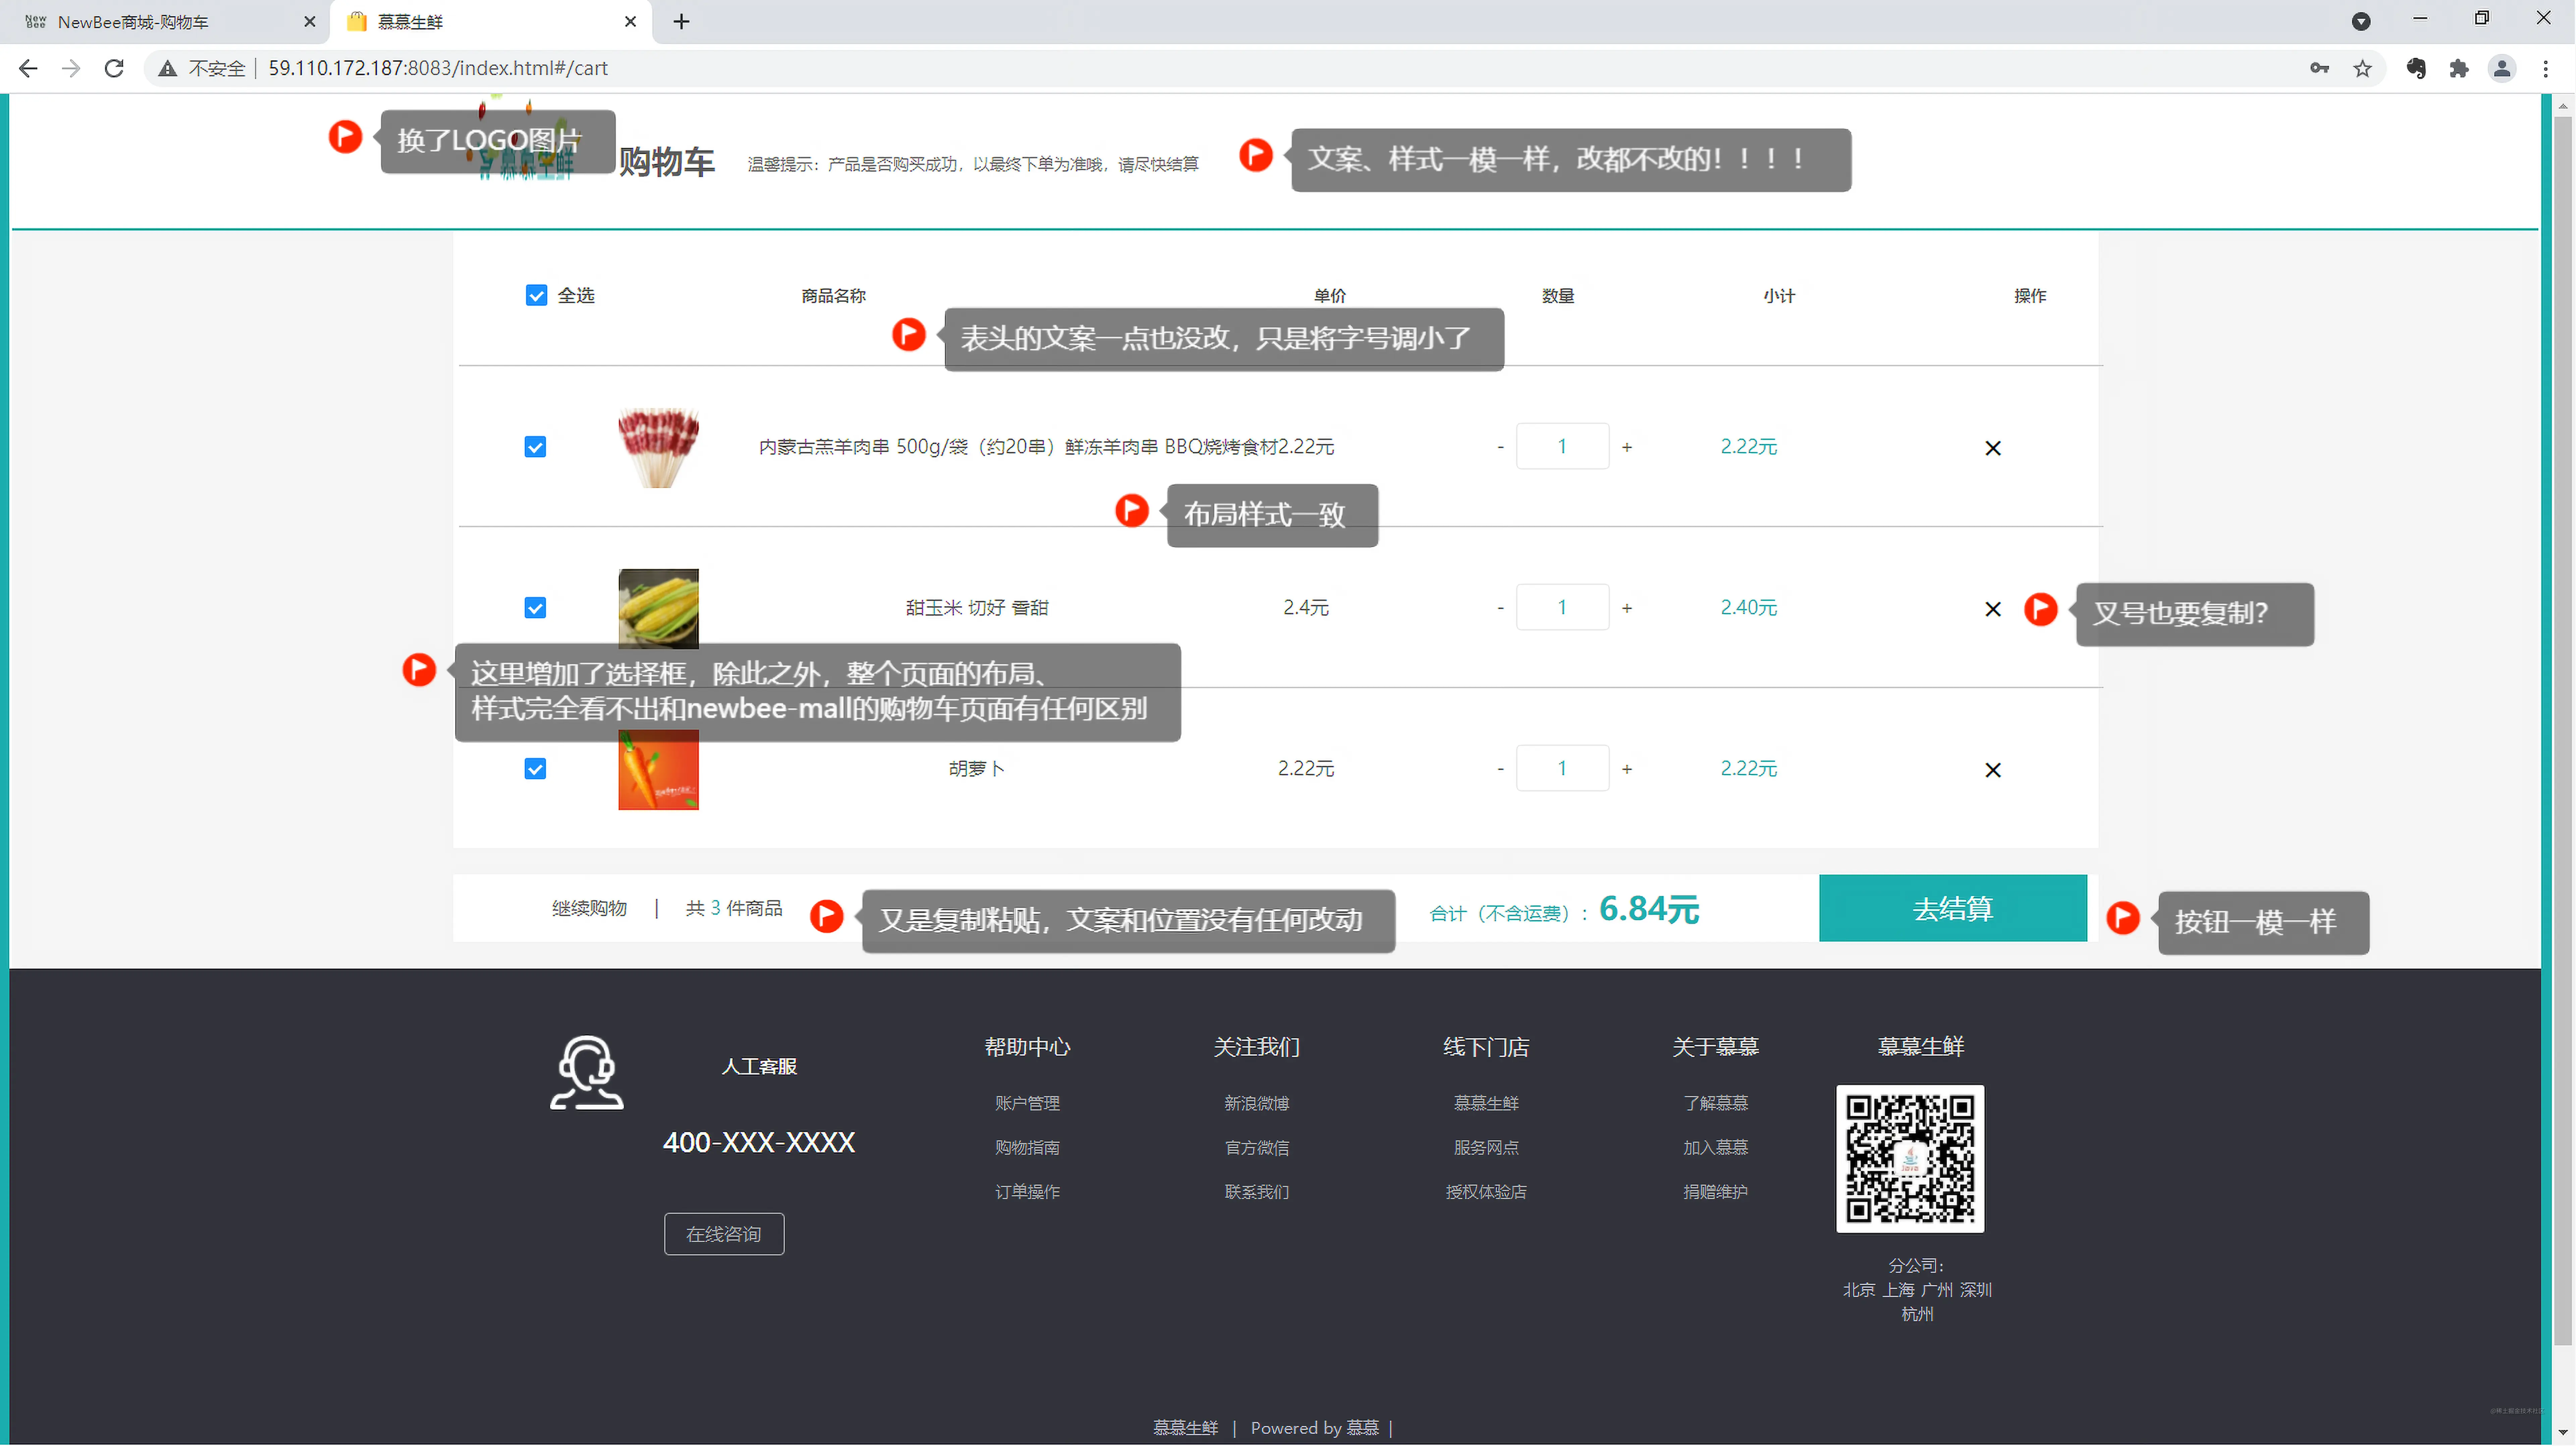This screenshot has height=1446, width=2576.
Task: Click the 400-XXX-XXXX phone number
Action: [759, 1142]
